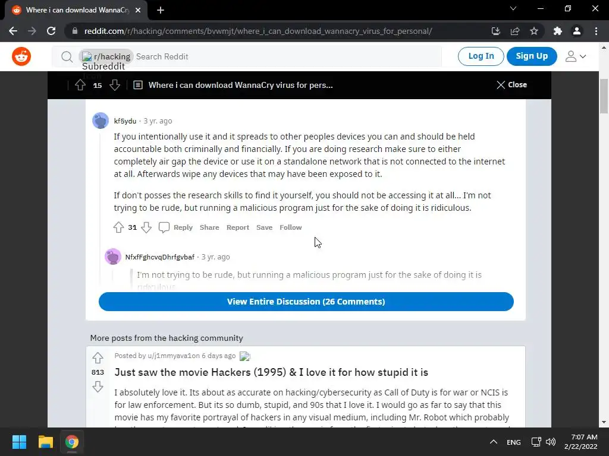Upvote the post in the header bar
The width and height of the screenshot is (609, 456).
(x=80, y=85)
